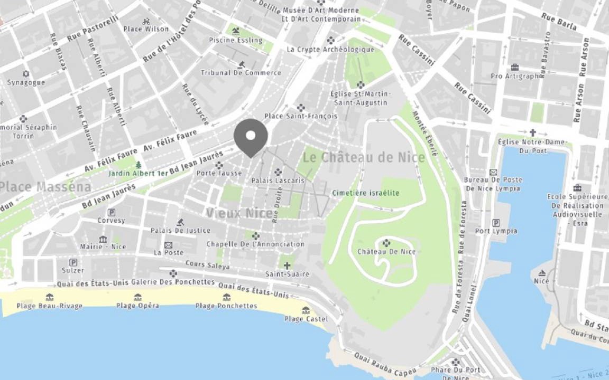Viewport: 609px width, 380px height.
Task: Click the Jardin Albert 1er tree icon
Action: point(139,165)
